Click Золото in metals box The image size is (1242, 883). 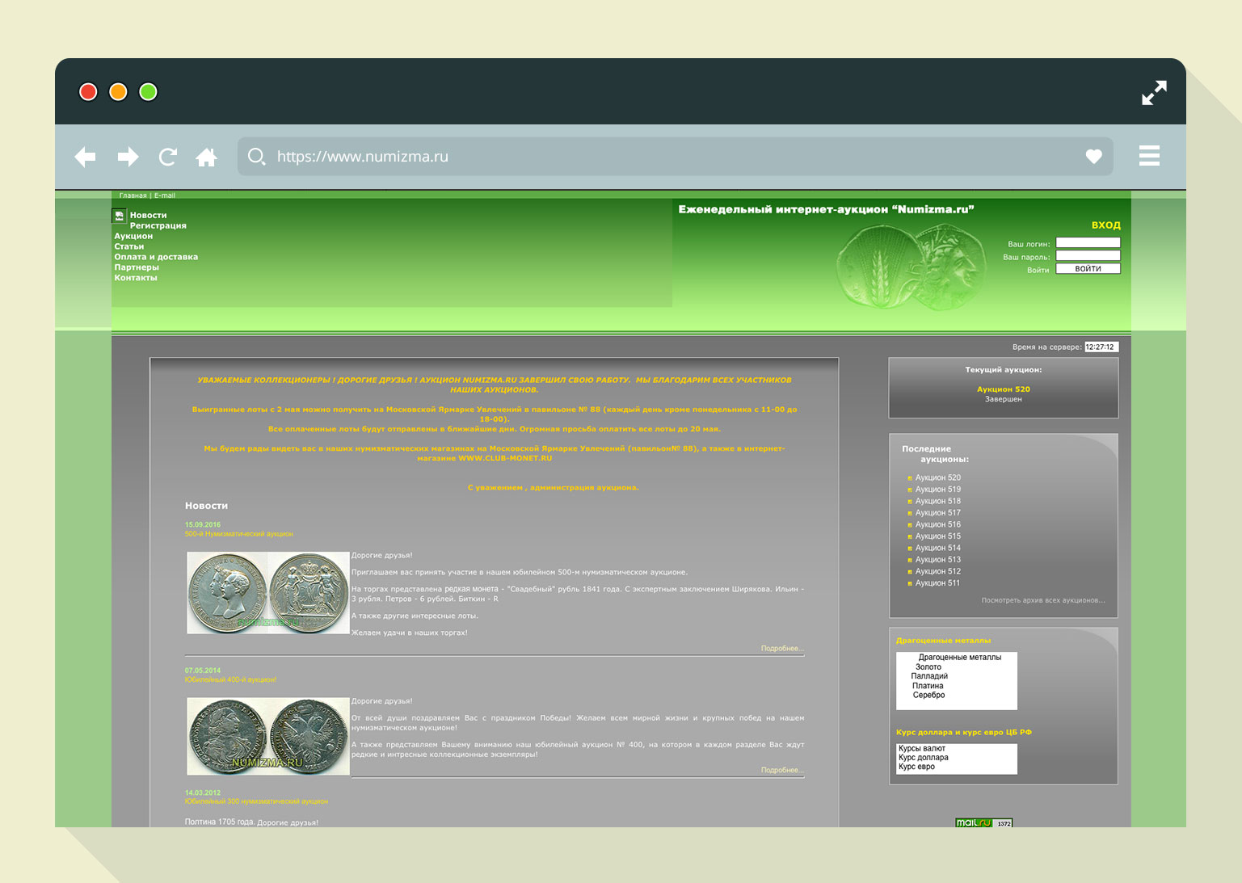click(928, 667)
